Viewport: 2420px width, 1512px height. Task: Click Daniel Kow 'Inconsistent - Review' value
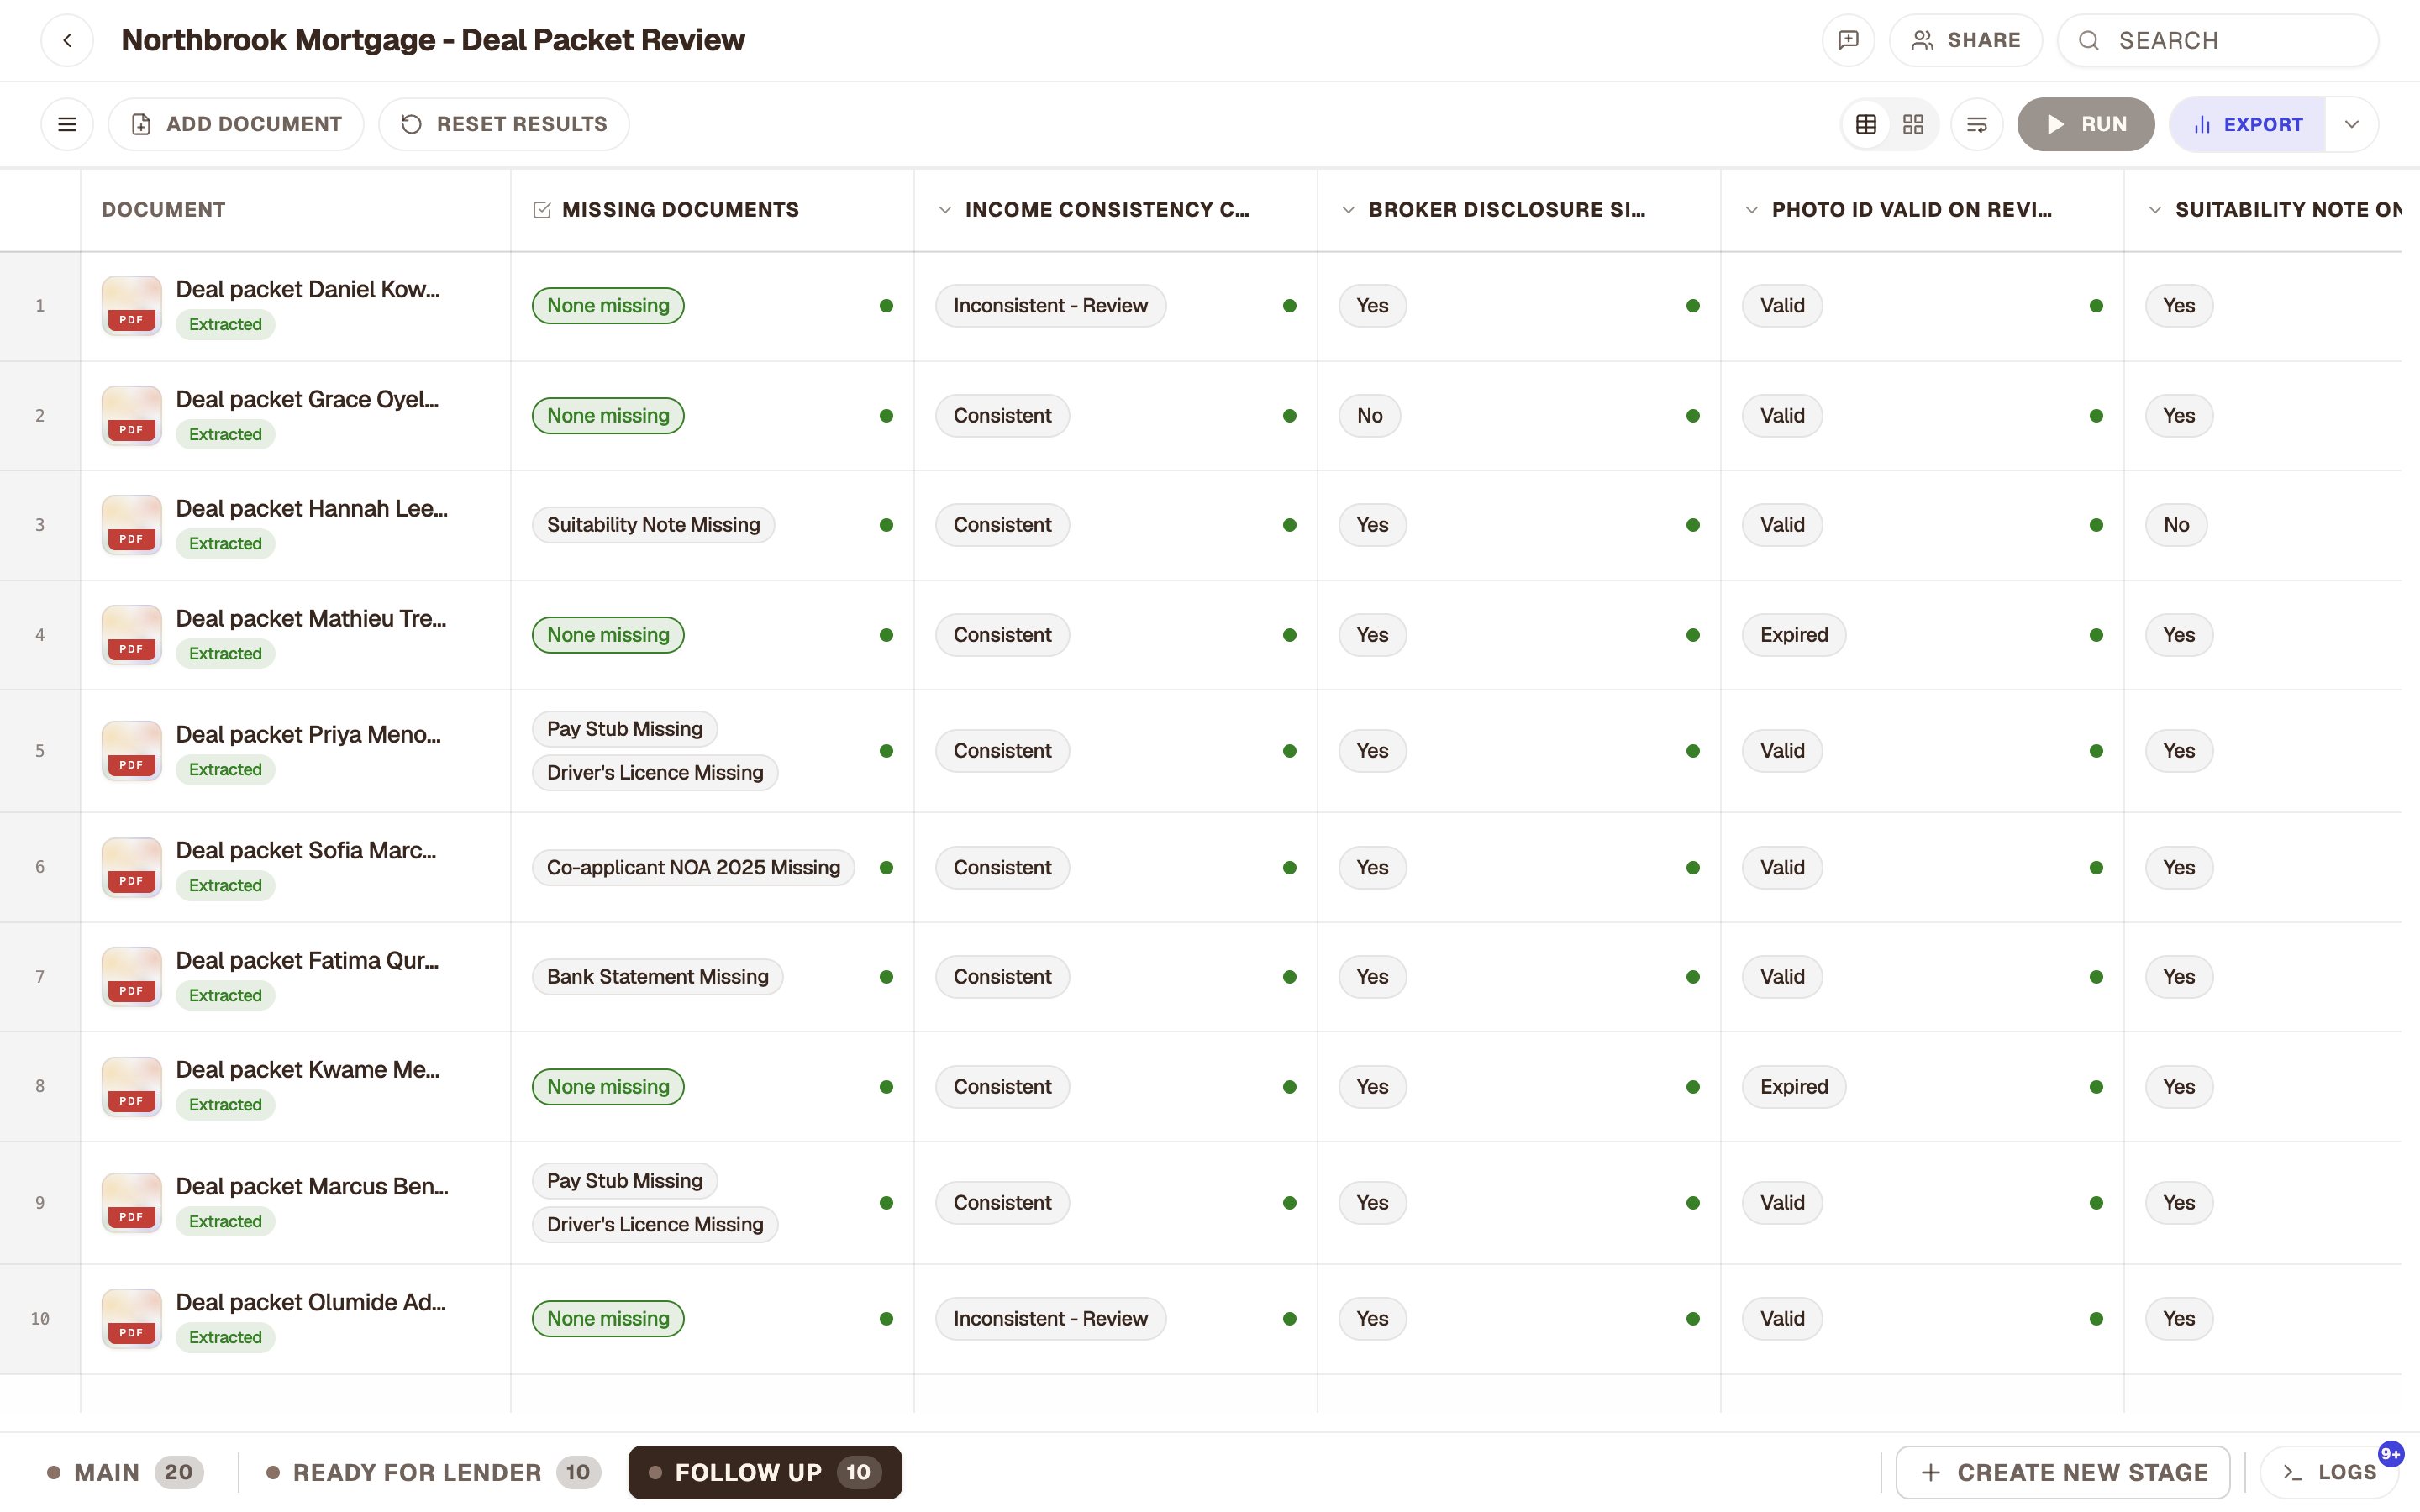1050,305
